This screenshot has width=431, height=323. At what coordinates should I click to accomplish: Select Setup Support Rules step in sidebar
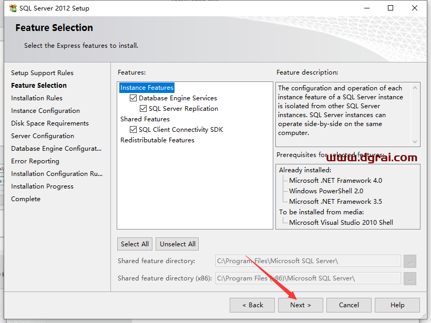click(43, 73)
